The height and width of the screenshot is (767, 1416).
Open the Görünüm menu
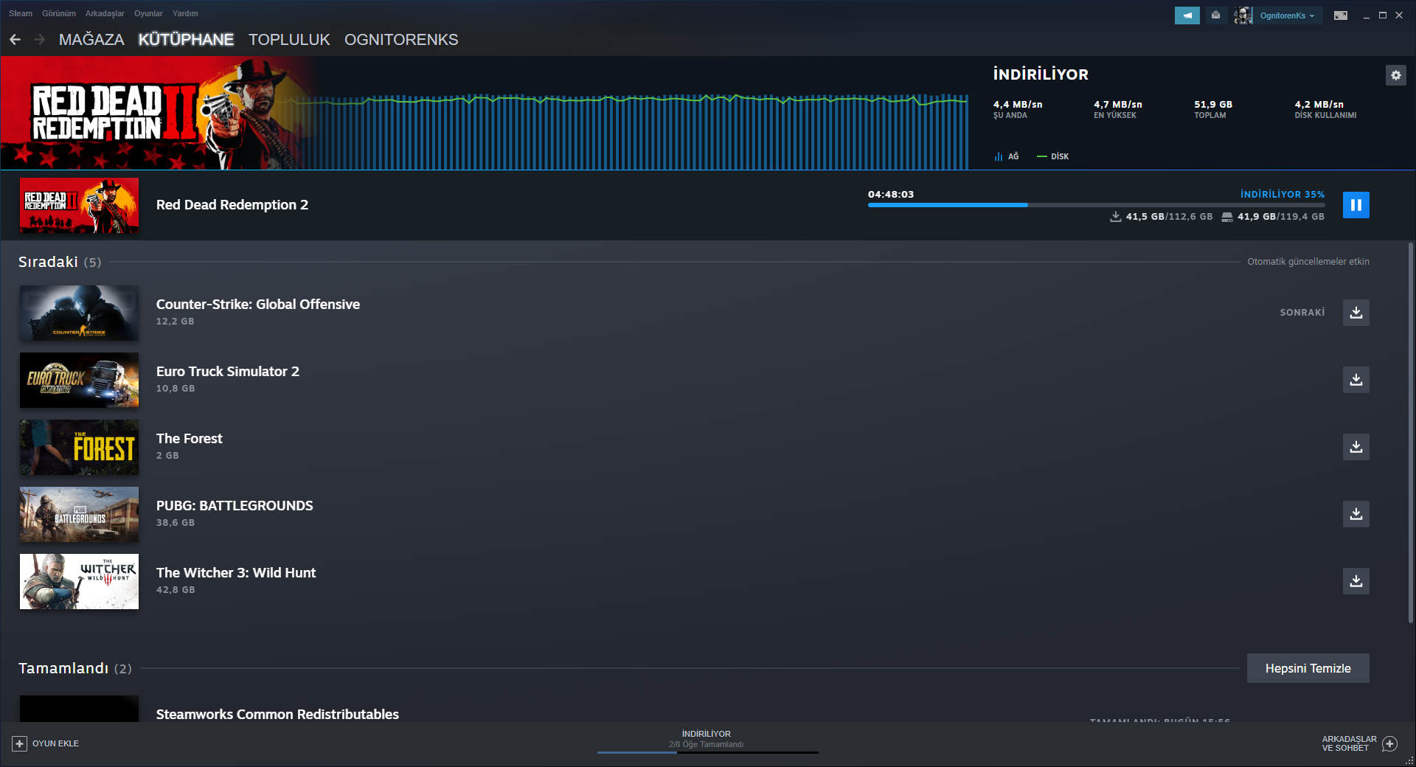point(59,13)
